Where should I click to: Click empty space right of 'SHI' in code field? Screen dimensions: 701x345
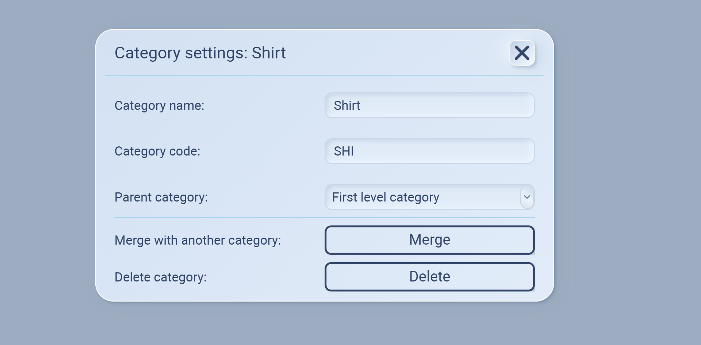pyautogui.click(x=456, y=151)
